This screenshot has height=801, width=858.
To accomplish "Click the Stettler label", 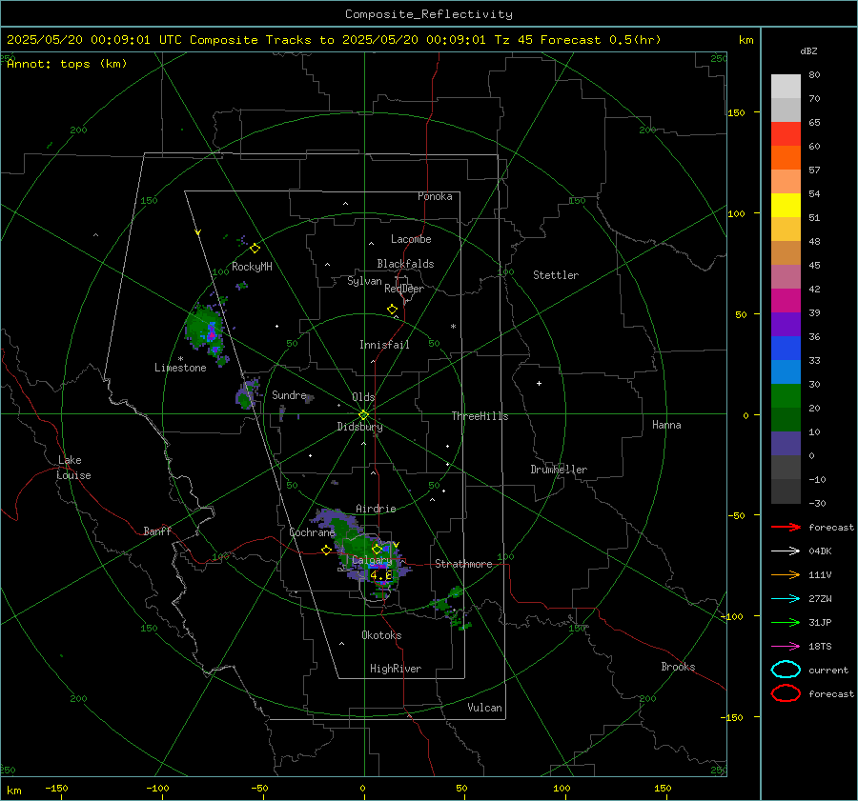I will coord(556,275).
